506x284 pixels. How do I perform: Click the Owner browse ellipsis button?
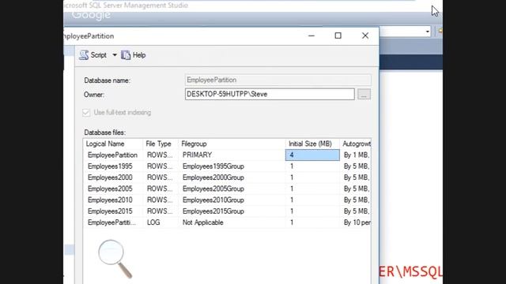[364, 95]
